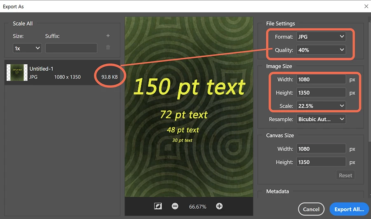371x219 pixels.
Task: Close the Export As dialog
Action: click(366, 6)
